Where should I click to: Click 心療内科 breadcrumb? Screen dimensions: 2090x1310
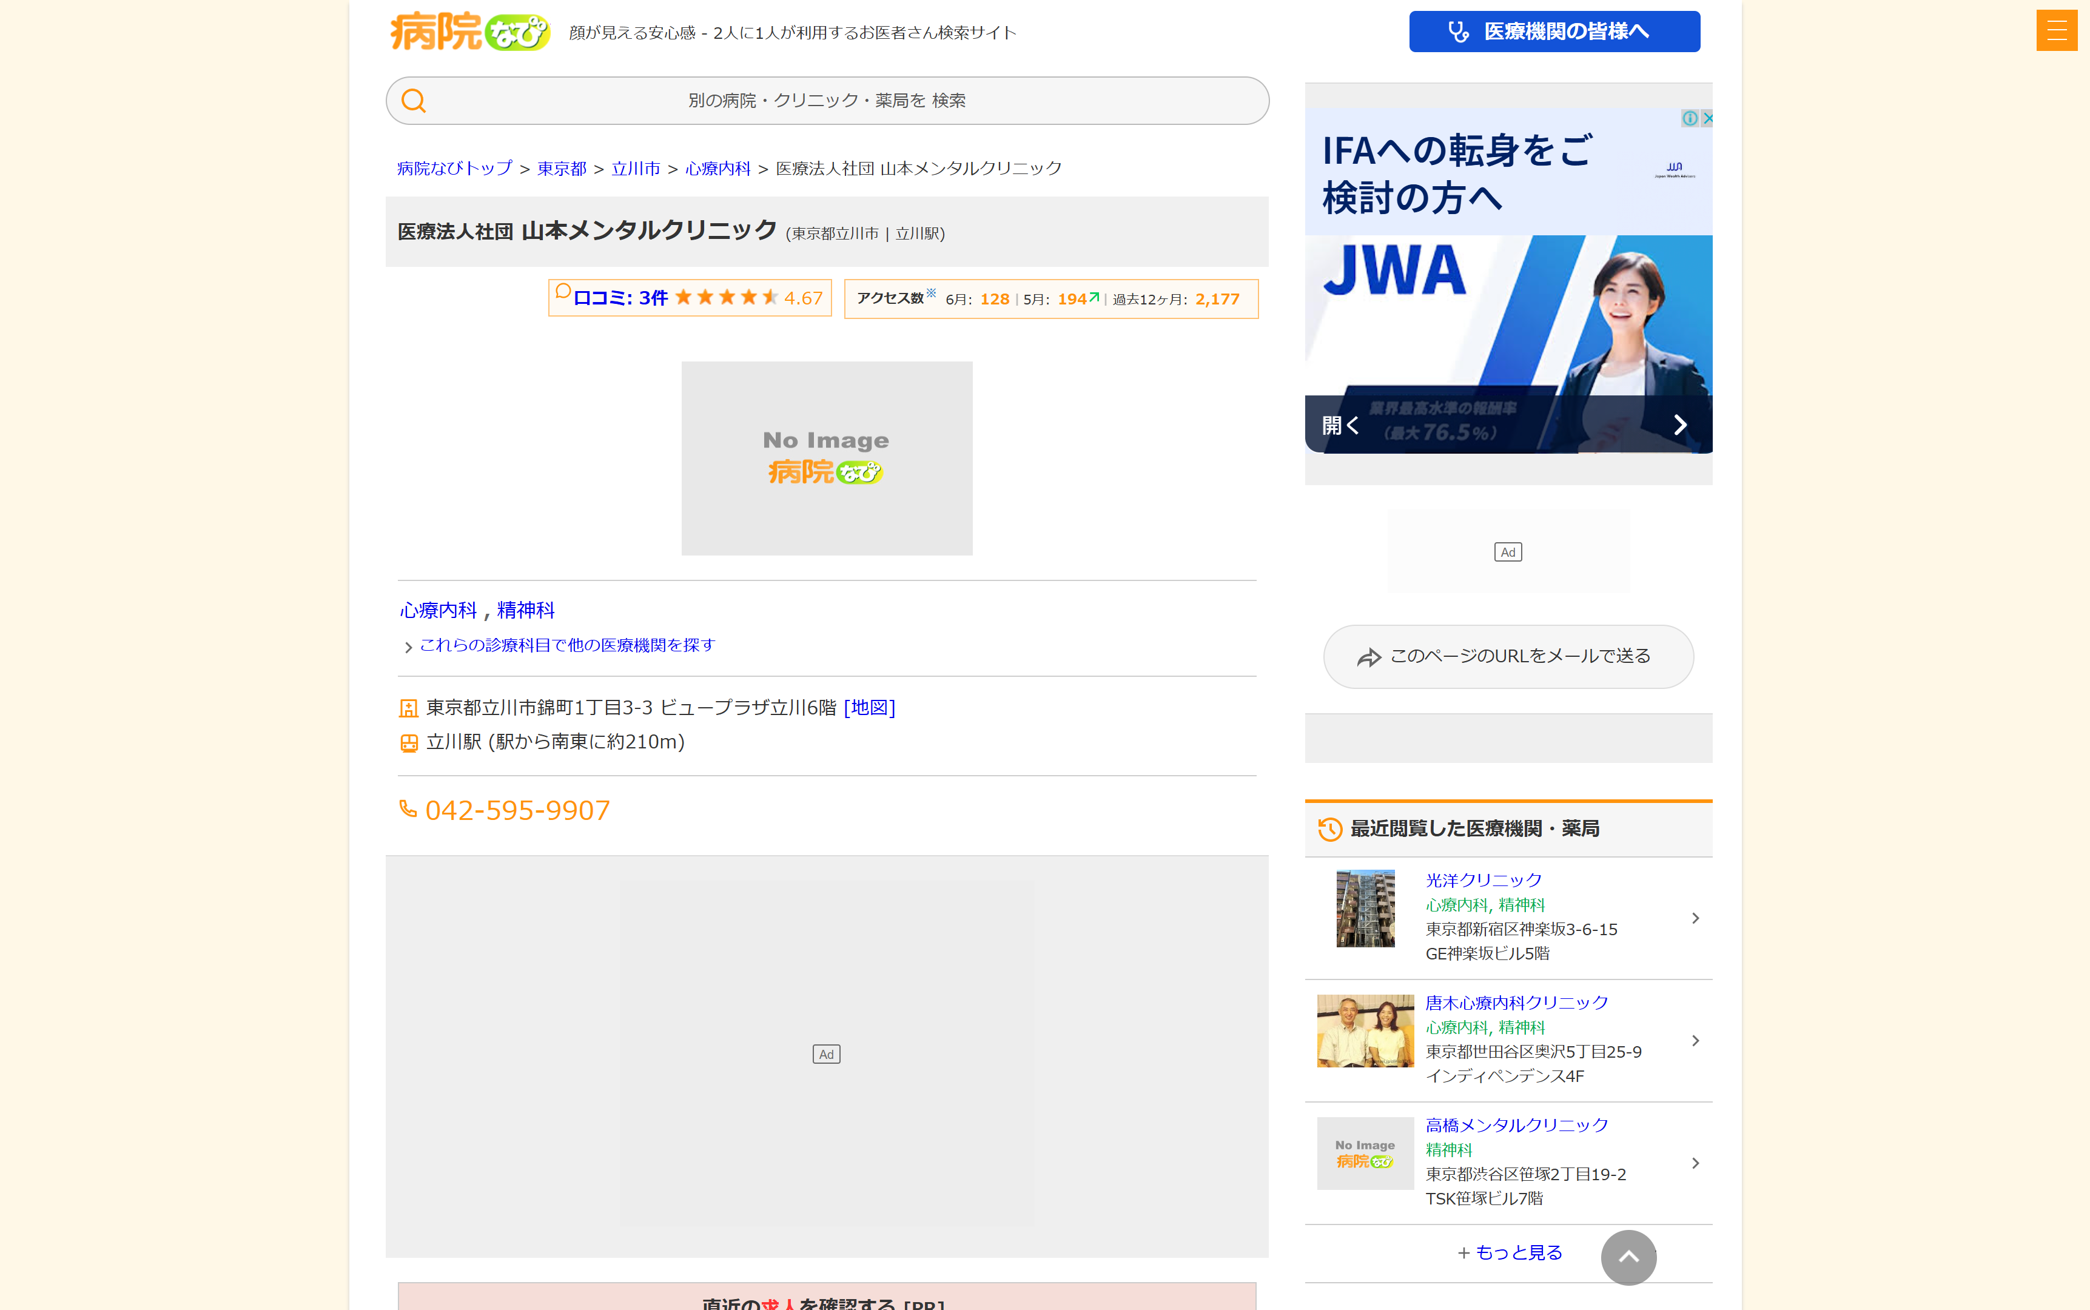717,169
